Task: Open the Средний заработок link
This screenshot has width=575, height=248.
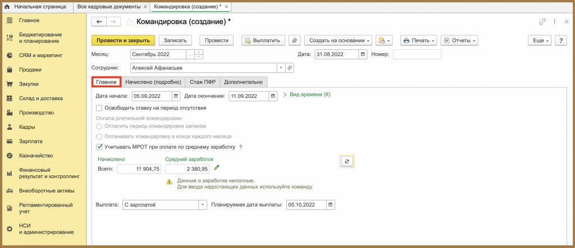Action: (189, 159)
